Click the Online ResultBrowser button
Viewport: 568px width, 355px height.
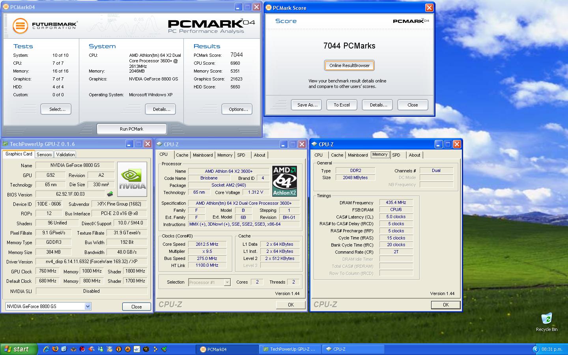[x=349, y=65]
